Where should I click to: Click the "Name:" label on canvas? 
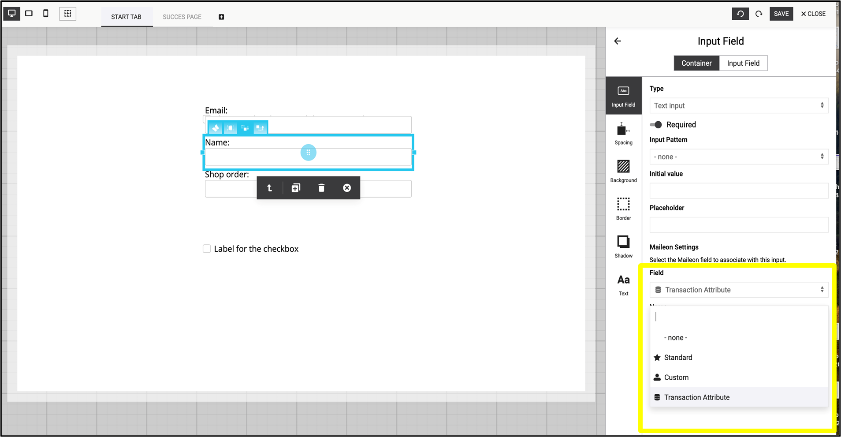pos(217,142)
